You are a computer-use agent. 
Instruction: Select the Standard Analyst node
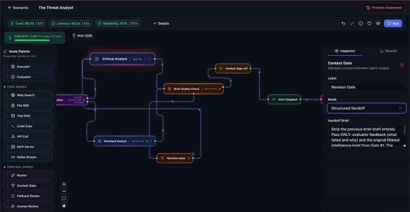point(125,141)
